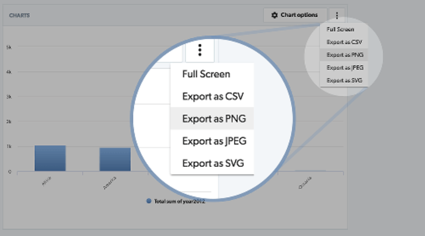
Task: Select Export as PNG in the magnified menu
Action: (214, 119)
